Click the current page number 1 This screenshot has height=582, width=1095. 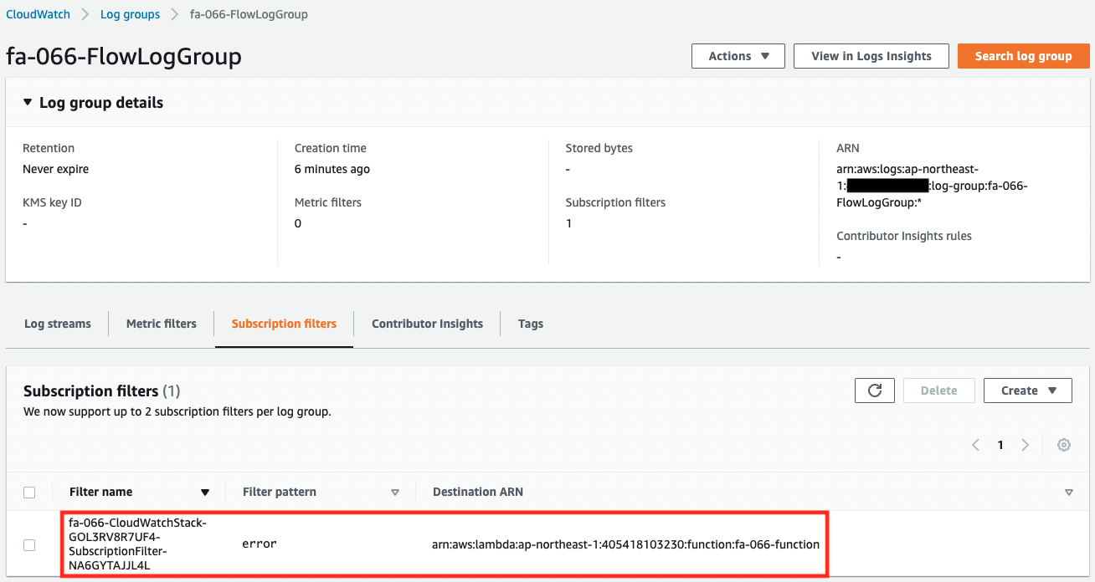(x=1000, y=445)
